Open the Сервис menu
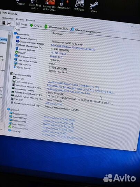Screen dimensions: 140x187 point(20,19)
